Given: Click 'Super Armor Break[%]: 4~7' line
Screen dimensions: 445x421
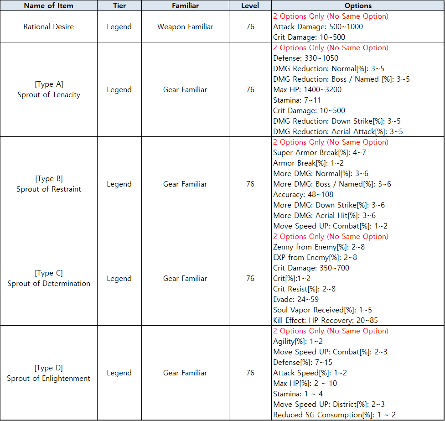Looking at the screenshot, I should coord(320,153).
